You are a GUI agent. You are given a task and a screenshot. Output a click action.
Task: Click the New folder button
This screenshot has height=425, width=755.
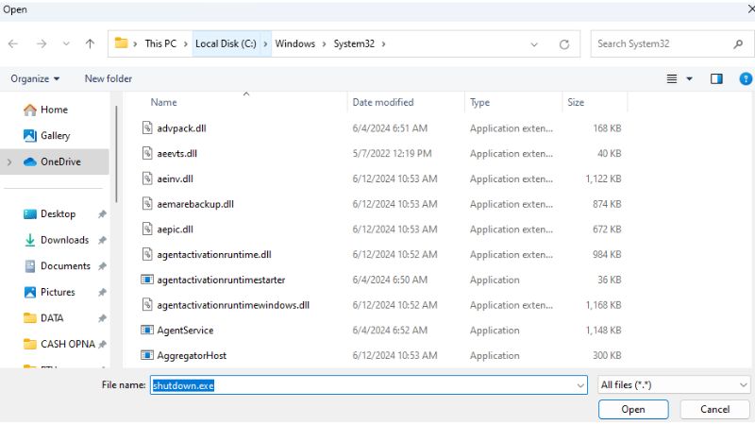click(109, 78)
